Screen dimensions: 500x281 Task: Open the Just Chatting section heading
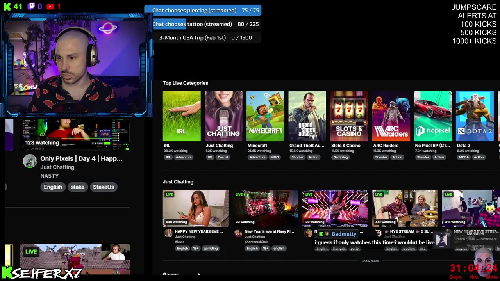[178, 182]
